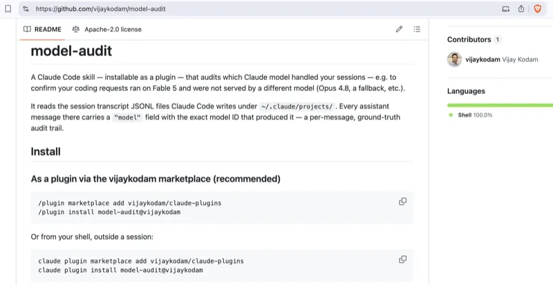Click the Languages heading
The width and height of the screenshot is (553, 285).
click(466, 91)
